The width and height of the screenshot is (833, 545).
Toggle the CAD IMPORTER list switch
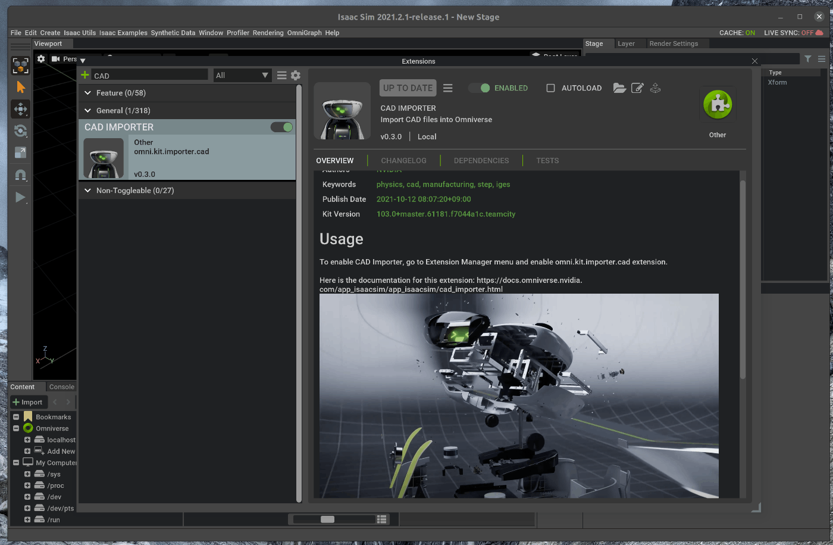282,127
